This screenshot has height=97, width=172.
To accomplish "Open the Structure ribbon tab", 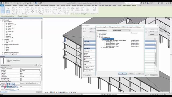I will (15, 5).
